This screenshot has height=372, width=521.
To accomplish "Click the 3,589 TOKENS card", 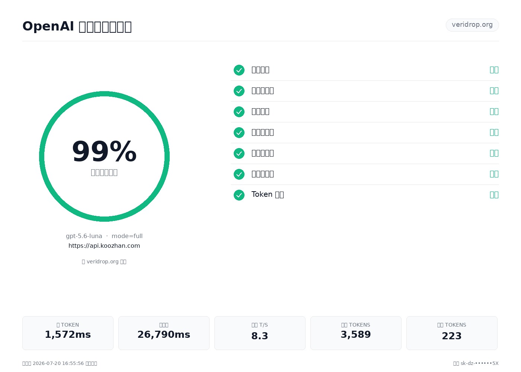I will click(356, 333).
